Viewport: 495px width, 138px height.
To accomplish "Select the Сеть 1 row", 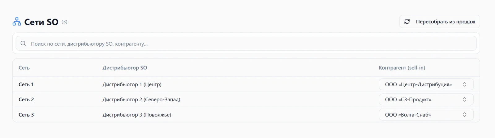I will point(246,84).
